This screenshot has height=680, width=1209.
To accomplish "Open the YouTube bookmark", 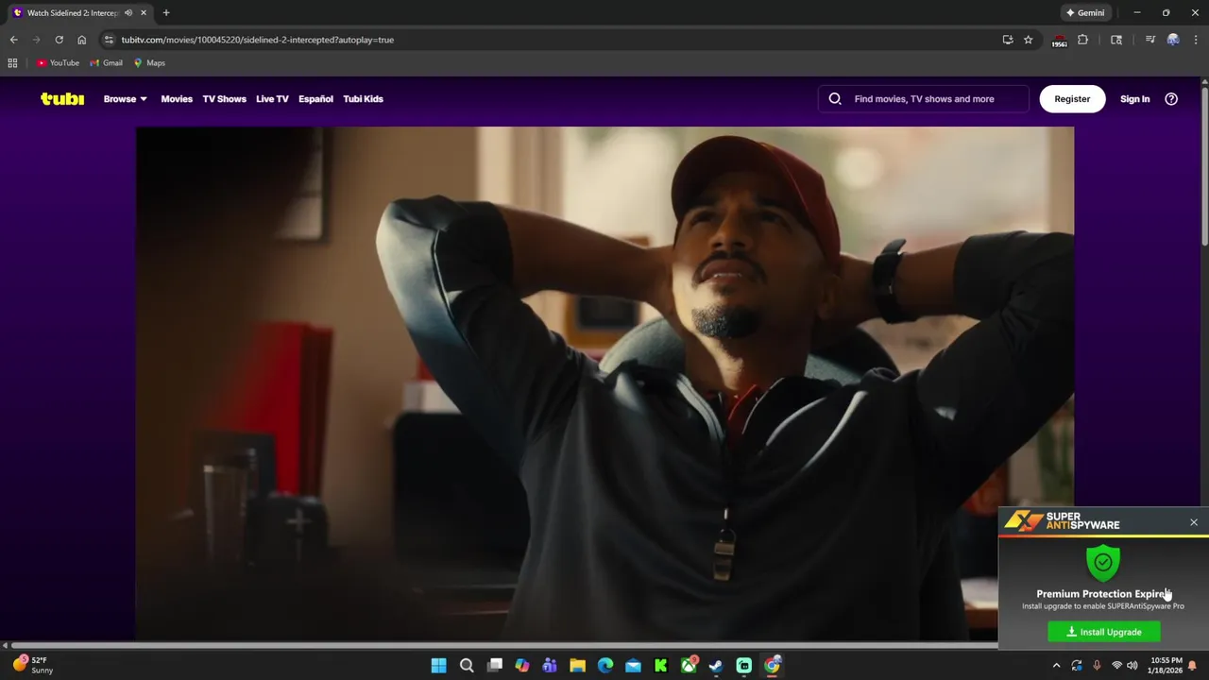I will pyautogui.click(x=58, y=63).
